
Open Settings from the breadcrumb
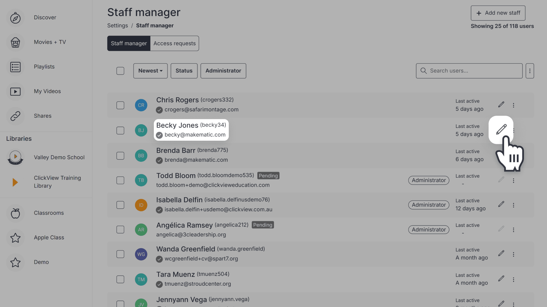click(117, 25)
